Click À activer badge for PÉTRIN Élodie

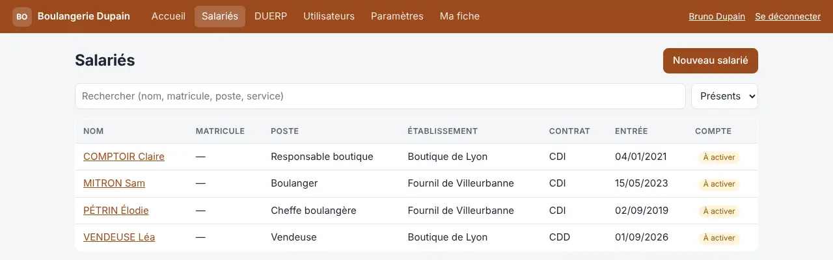coord(718,211)
